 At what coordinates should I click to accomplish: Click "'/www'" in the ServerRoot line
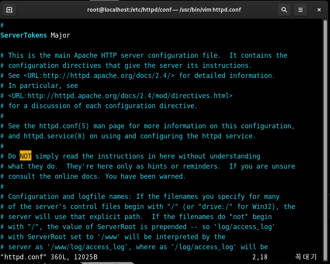coord(109,237)
